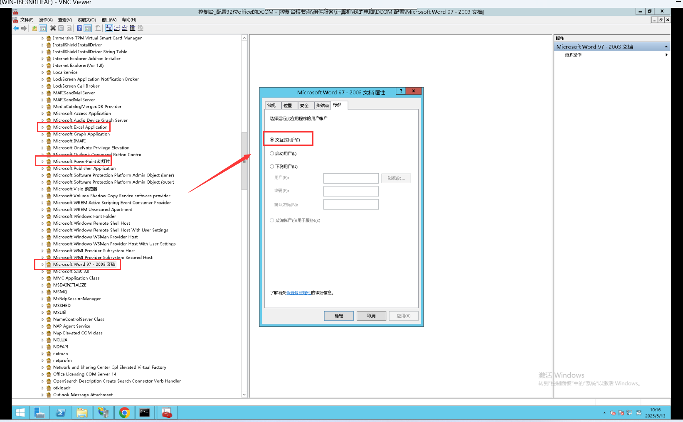This screenshot has width=683, height=422.
Task: Switch to the 终结点 tab
Action: (323, 105)
